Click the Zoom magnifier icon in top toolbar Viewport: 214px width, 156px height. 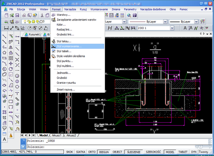(x=129, y=15)
